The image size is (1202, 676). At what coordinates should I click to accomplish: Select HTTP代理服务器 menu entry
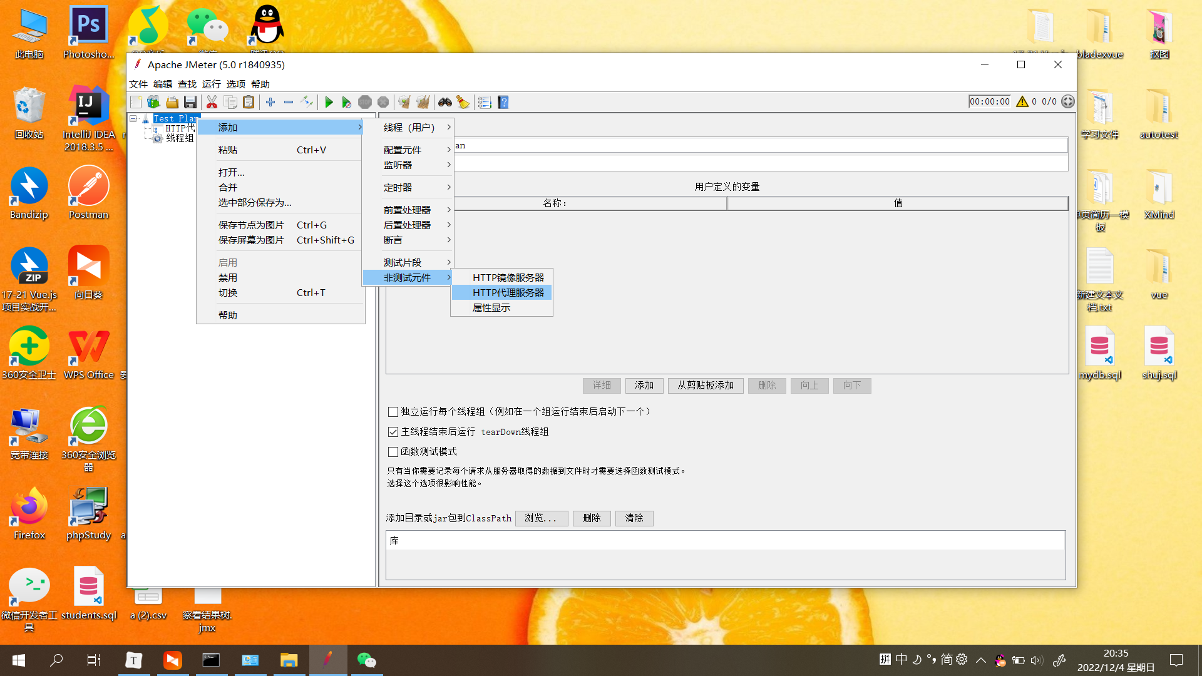(502, 292)
